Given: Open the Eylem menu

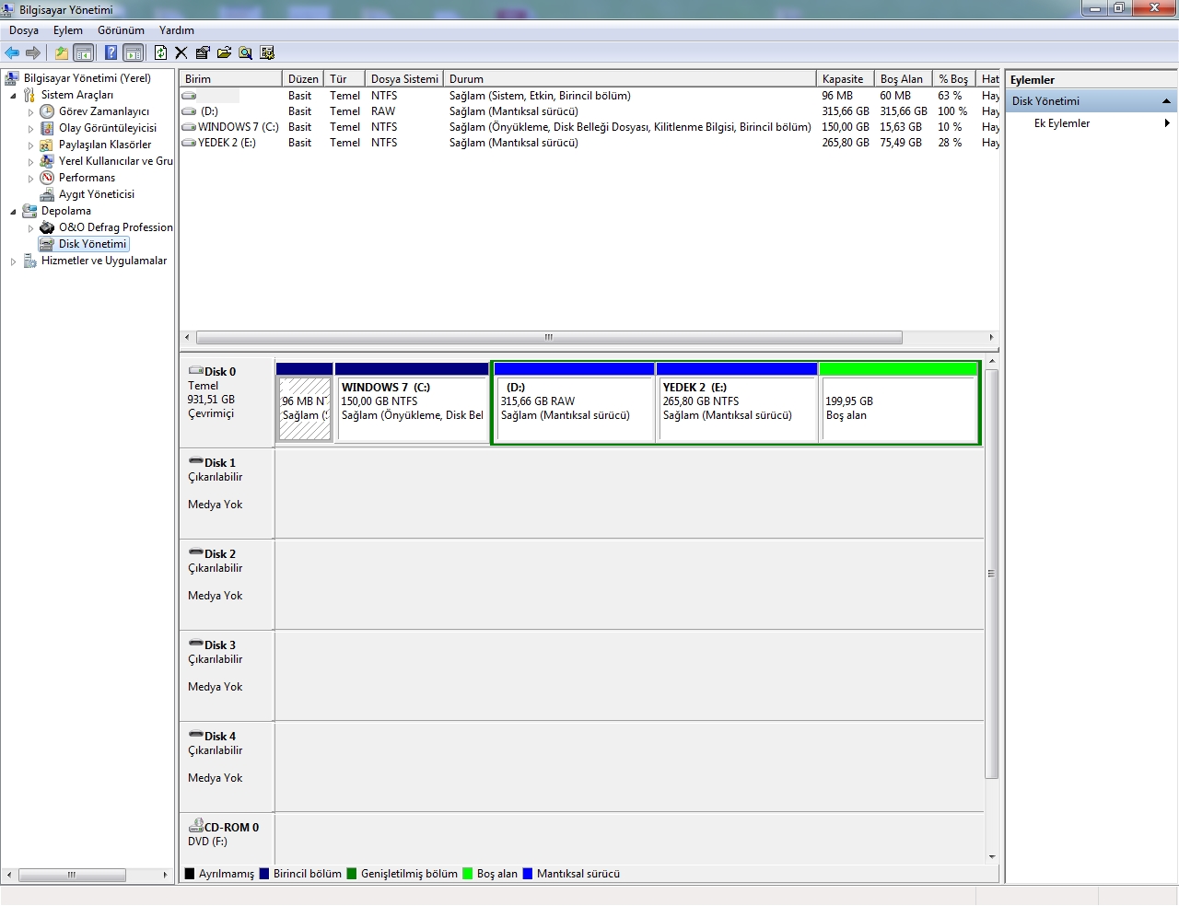Looking at the screenshot, I should [67, 30].
